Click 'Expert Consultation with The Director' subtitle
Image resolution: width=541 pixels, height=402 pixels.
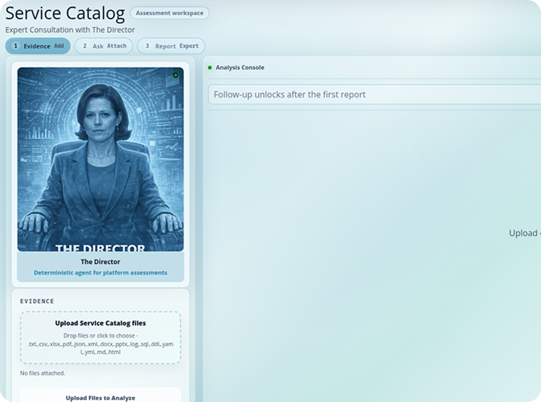pos(70,30)
